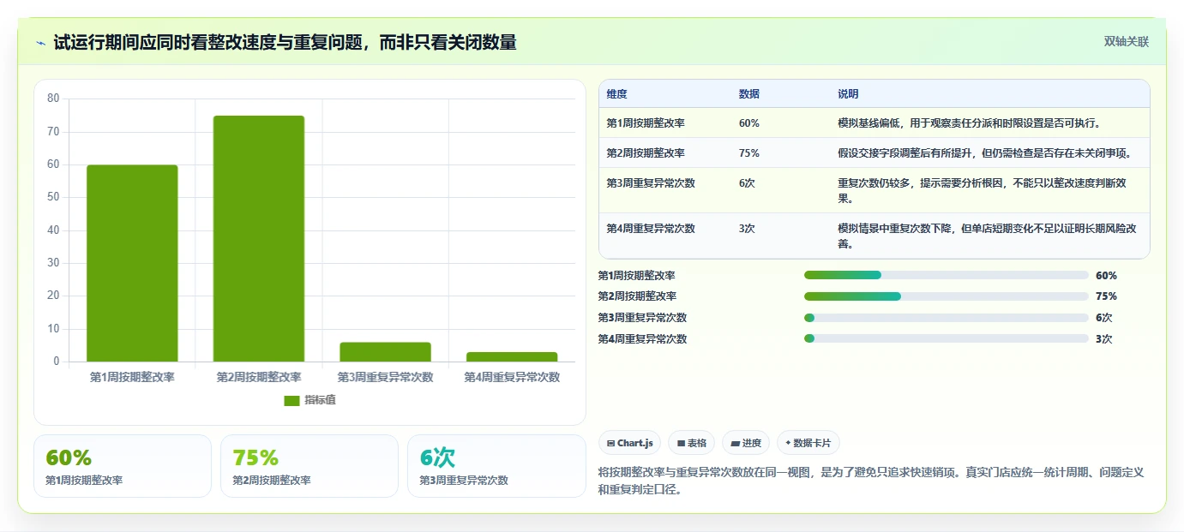Click the 3次 cell in the table
1184x532 pixels.
point(747,229)
